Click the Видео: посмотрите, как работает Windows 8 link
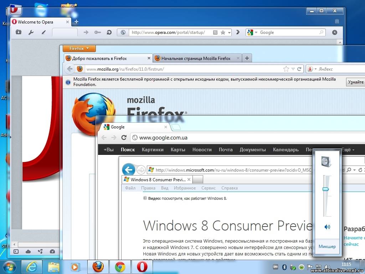Screen dimensions: 365x274 pyautogui.click(x=185, y=198)
